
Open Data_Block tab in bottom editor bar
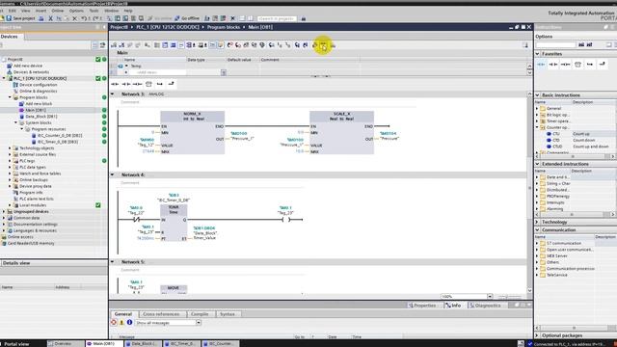point(143,344)
